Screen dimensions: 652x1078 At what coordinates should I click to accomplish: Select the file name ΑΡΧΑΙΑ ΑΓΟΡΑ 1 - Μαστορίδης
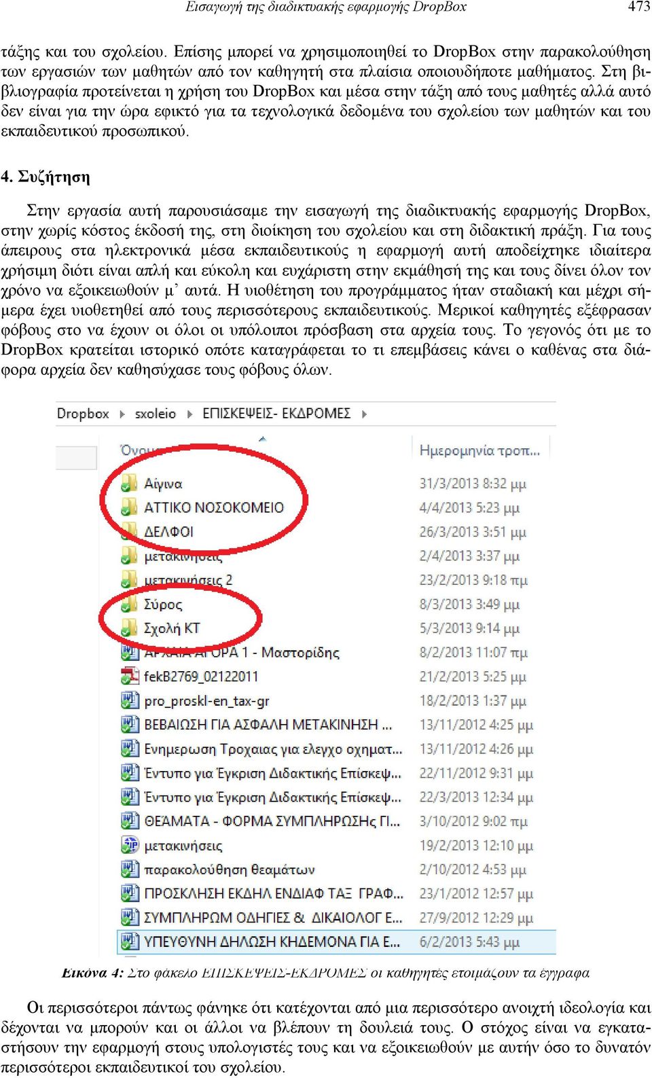click(242, 653)
